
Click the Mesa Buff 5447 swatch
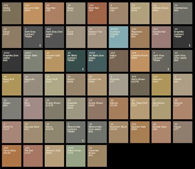[x=12, y=85]
